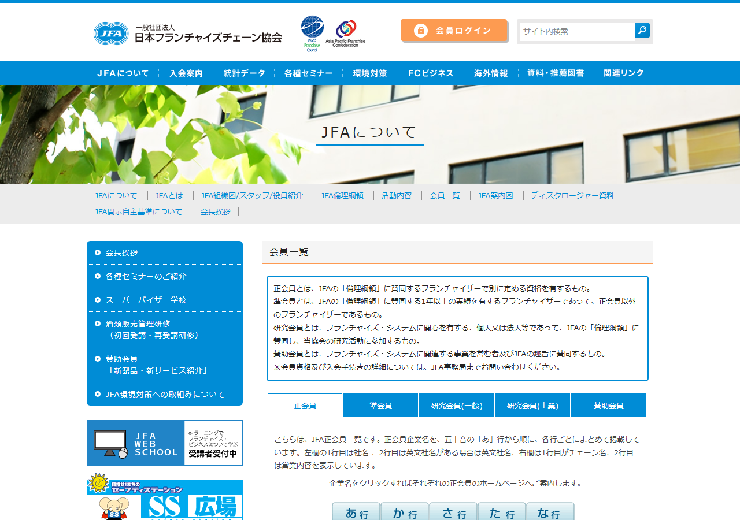Open the 入会案内 main menu item
The image size is (740, 520).
(186, 73)
